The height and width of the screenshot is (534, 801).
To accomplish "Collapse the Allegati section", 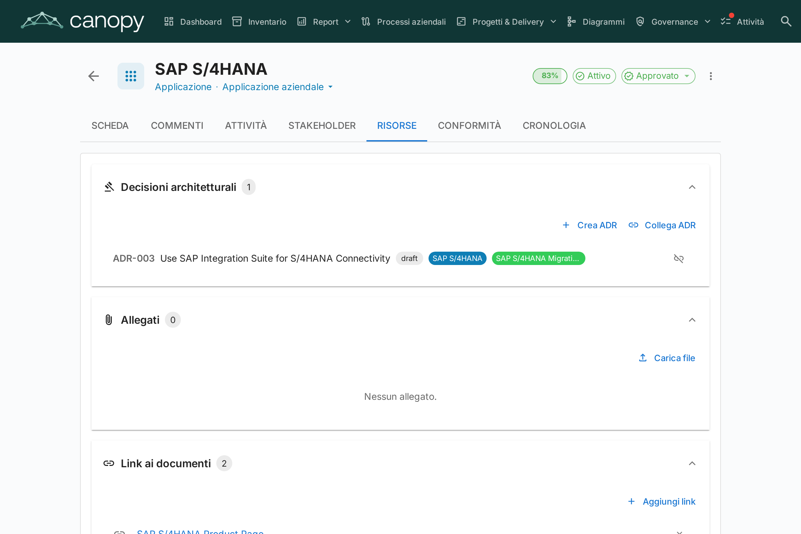I will (692, 320).
